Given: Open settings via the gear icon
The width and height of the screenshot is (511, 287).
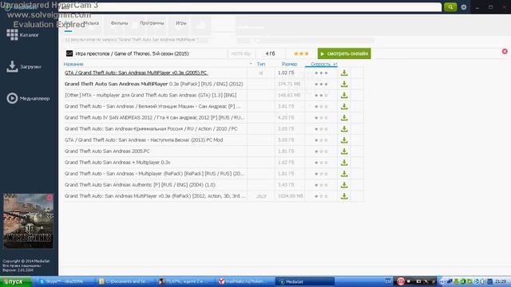Looking at the screenshot, I should 464,7.
